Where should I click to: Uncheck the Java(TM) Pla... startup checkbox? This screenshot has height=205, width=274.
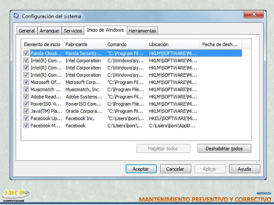(x=26, y=111)
